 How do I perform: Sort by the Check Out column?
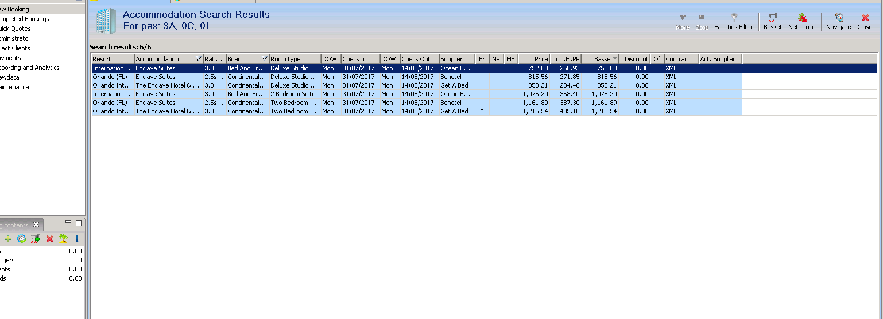[420, 59]
